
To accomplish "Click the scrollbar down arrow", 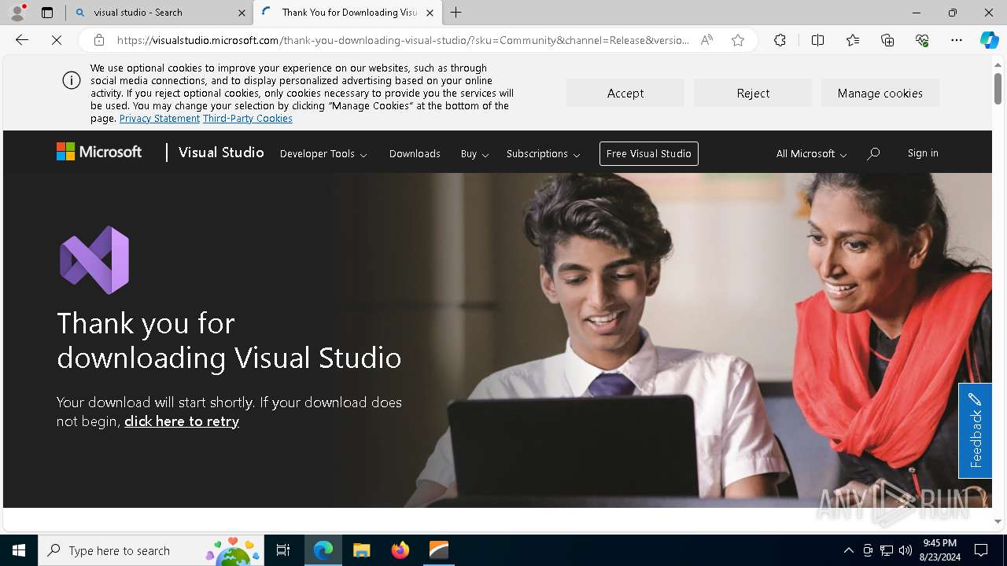I will tap(998, 521).
